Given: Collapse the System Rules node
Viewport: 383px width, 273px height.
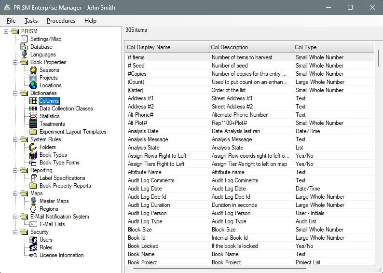Looking at the screenshot, I should coord(15,139).
